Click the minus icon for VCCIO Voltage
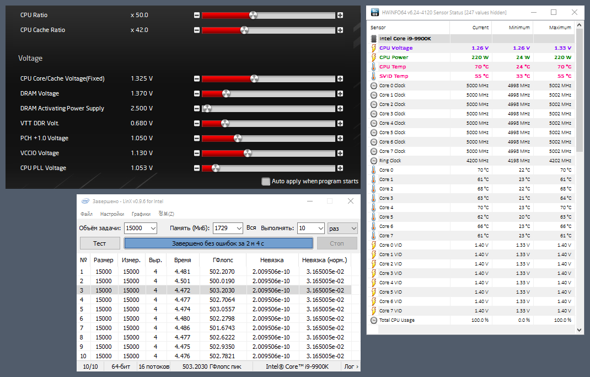Image resolution: width=590 pixels, height=377 pixels. coord(197,153)
